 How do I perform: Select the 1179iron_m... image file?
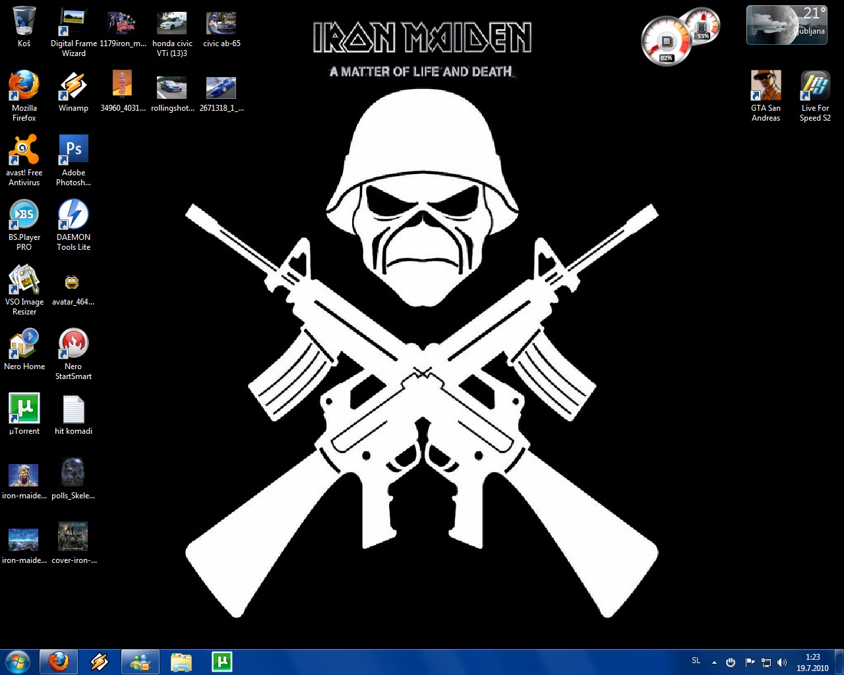point(123,27)
